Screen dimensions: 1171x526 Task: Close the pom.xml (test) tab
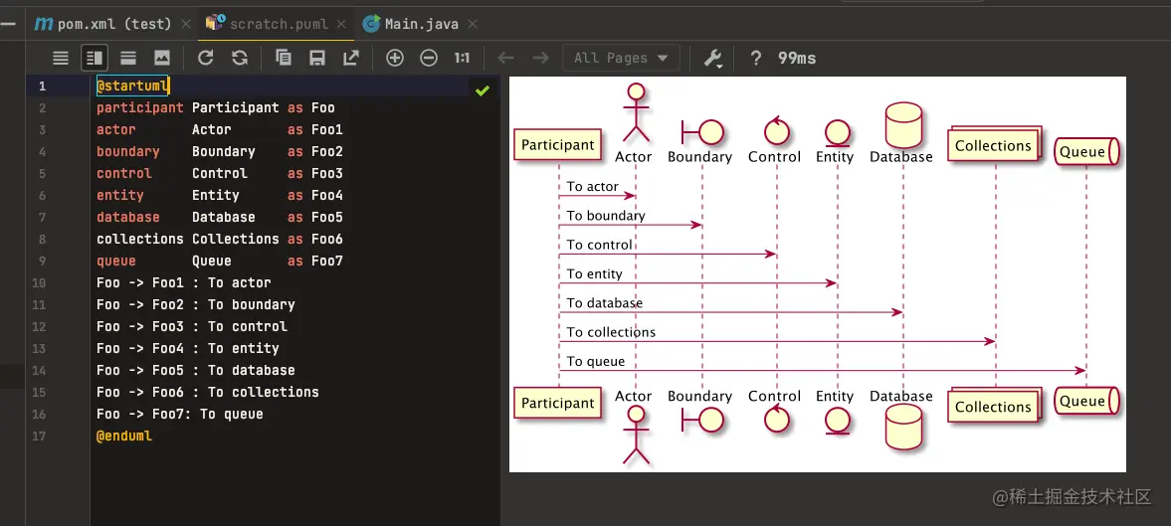(x=186, y=24)
